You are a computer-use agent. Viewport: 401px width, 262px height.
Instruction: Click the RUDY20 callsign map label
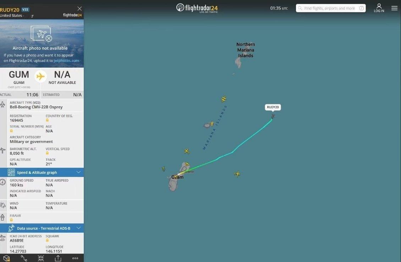click(x=273, y=107)
